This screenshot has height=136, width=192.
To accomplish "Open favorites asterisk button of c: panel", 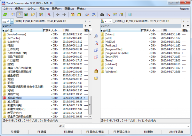I will [x=183, y=26].
